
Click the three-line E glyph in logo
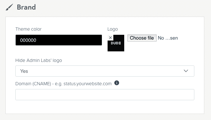120,43
